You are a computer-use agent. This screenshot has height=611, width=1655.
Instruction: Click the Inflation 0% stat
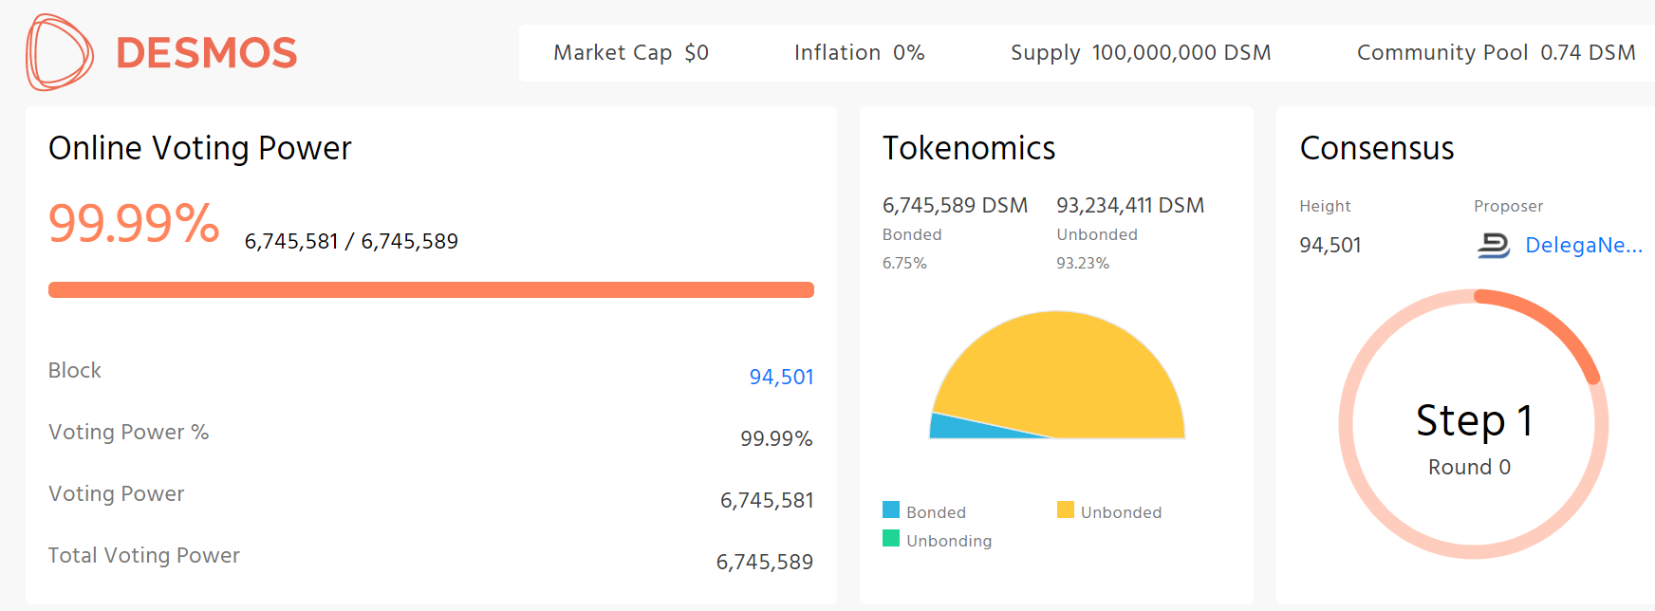coord(859,53)
